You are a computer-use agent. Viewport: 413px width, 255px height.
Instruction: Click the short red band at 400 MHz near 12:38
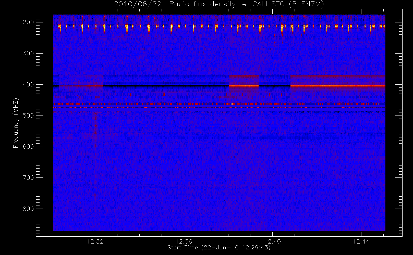click(244, 86)
